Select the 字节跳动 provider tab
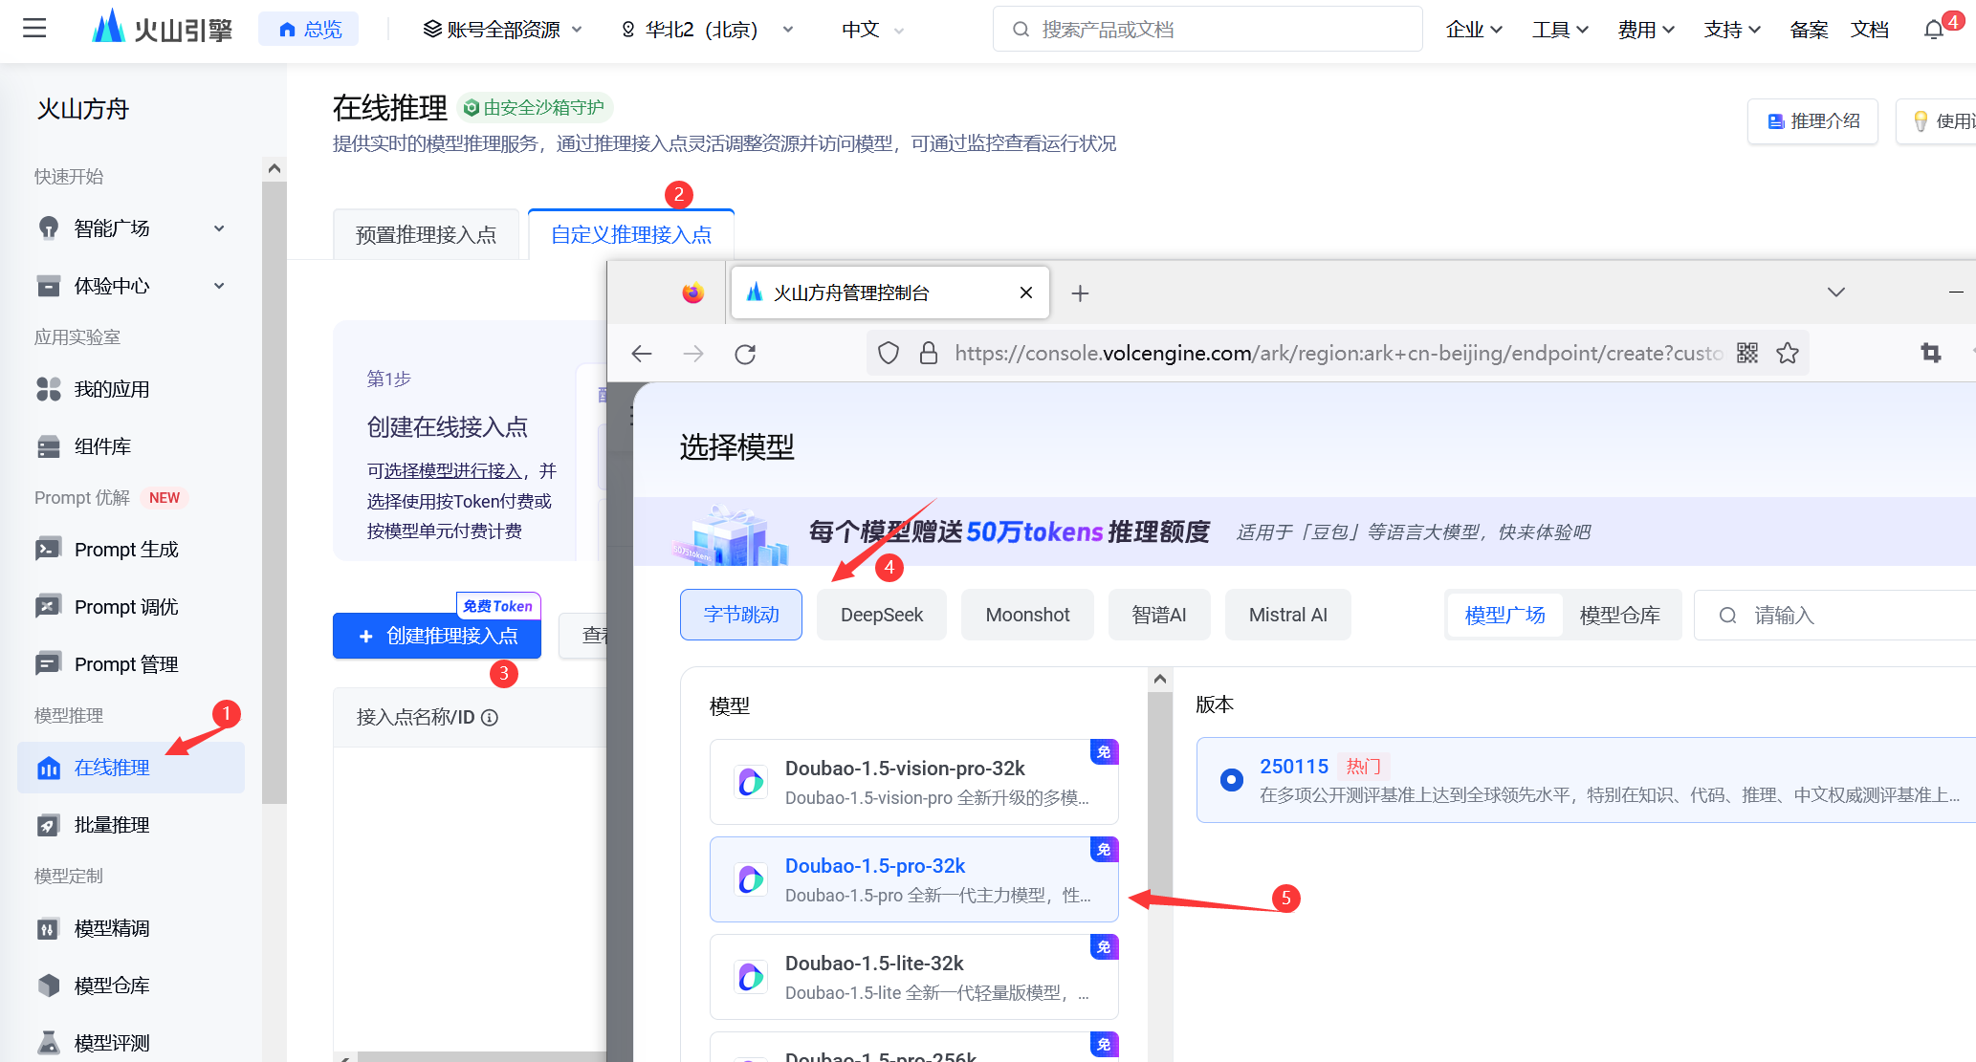 point(741,615)
